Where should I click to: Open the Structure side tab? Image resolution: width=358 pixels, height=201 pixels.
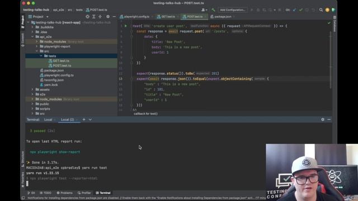click(23, 159)
